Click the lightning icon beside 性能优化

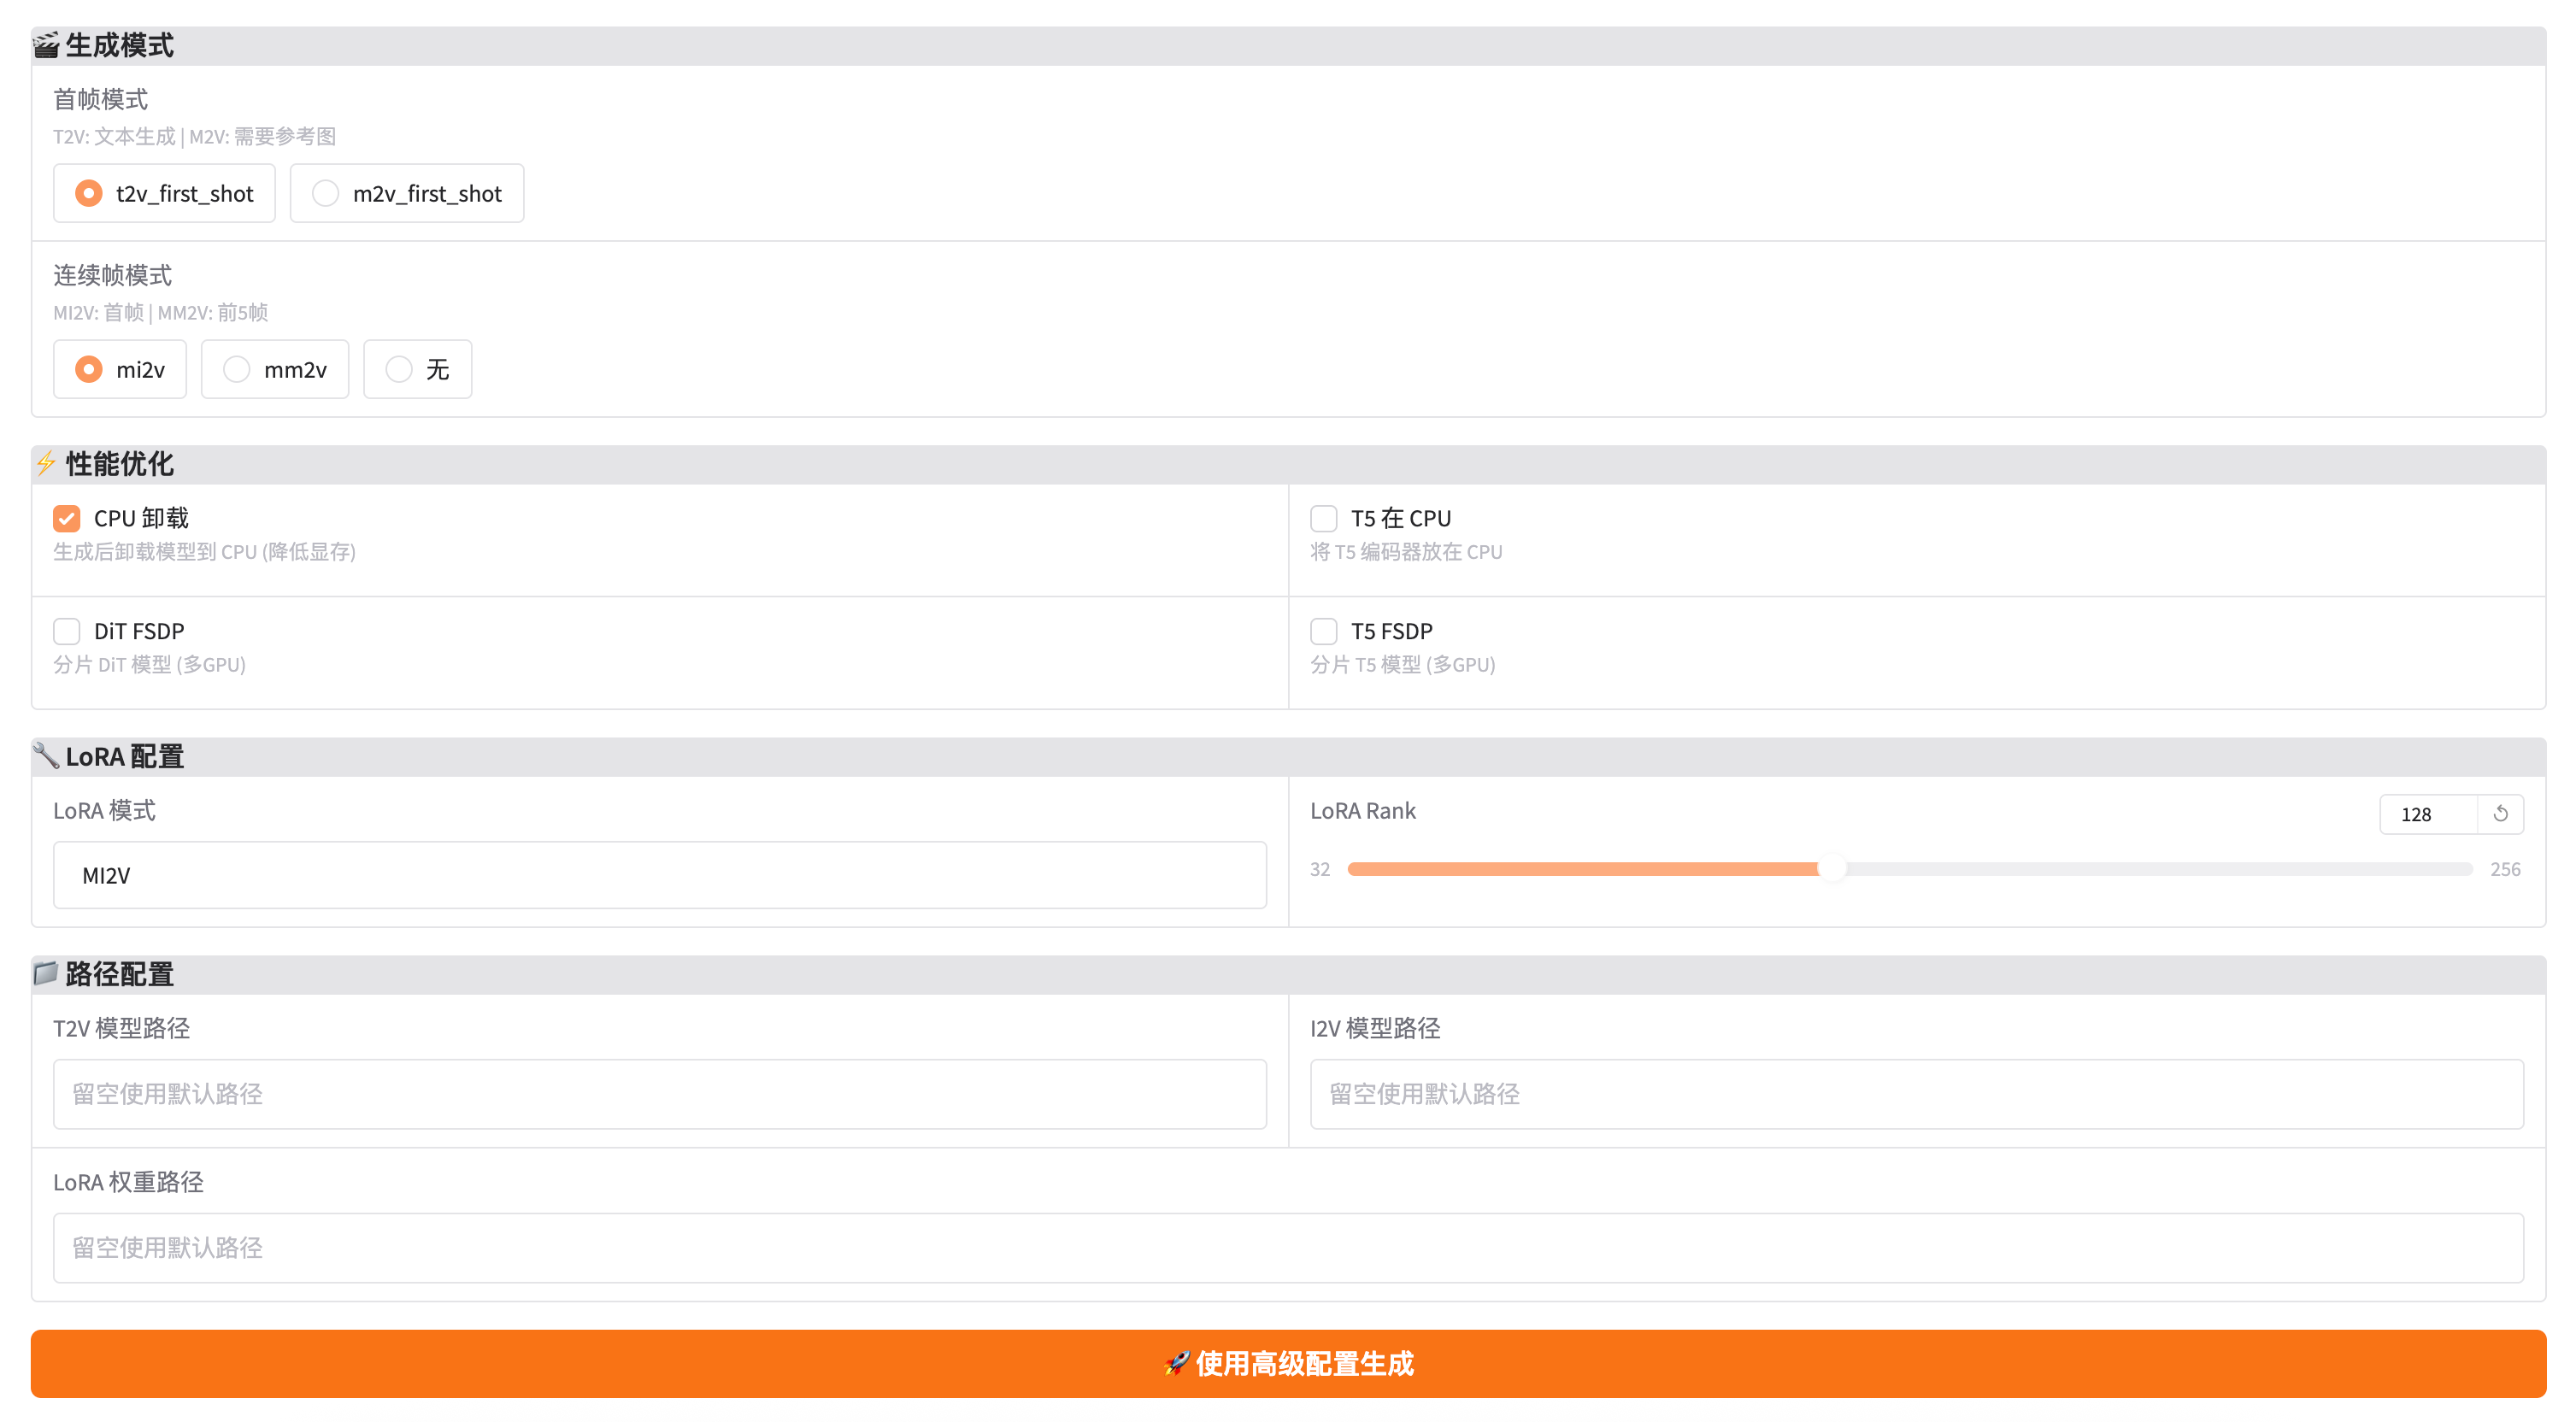(46, 463)
